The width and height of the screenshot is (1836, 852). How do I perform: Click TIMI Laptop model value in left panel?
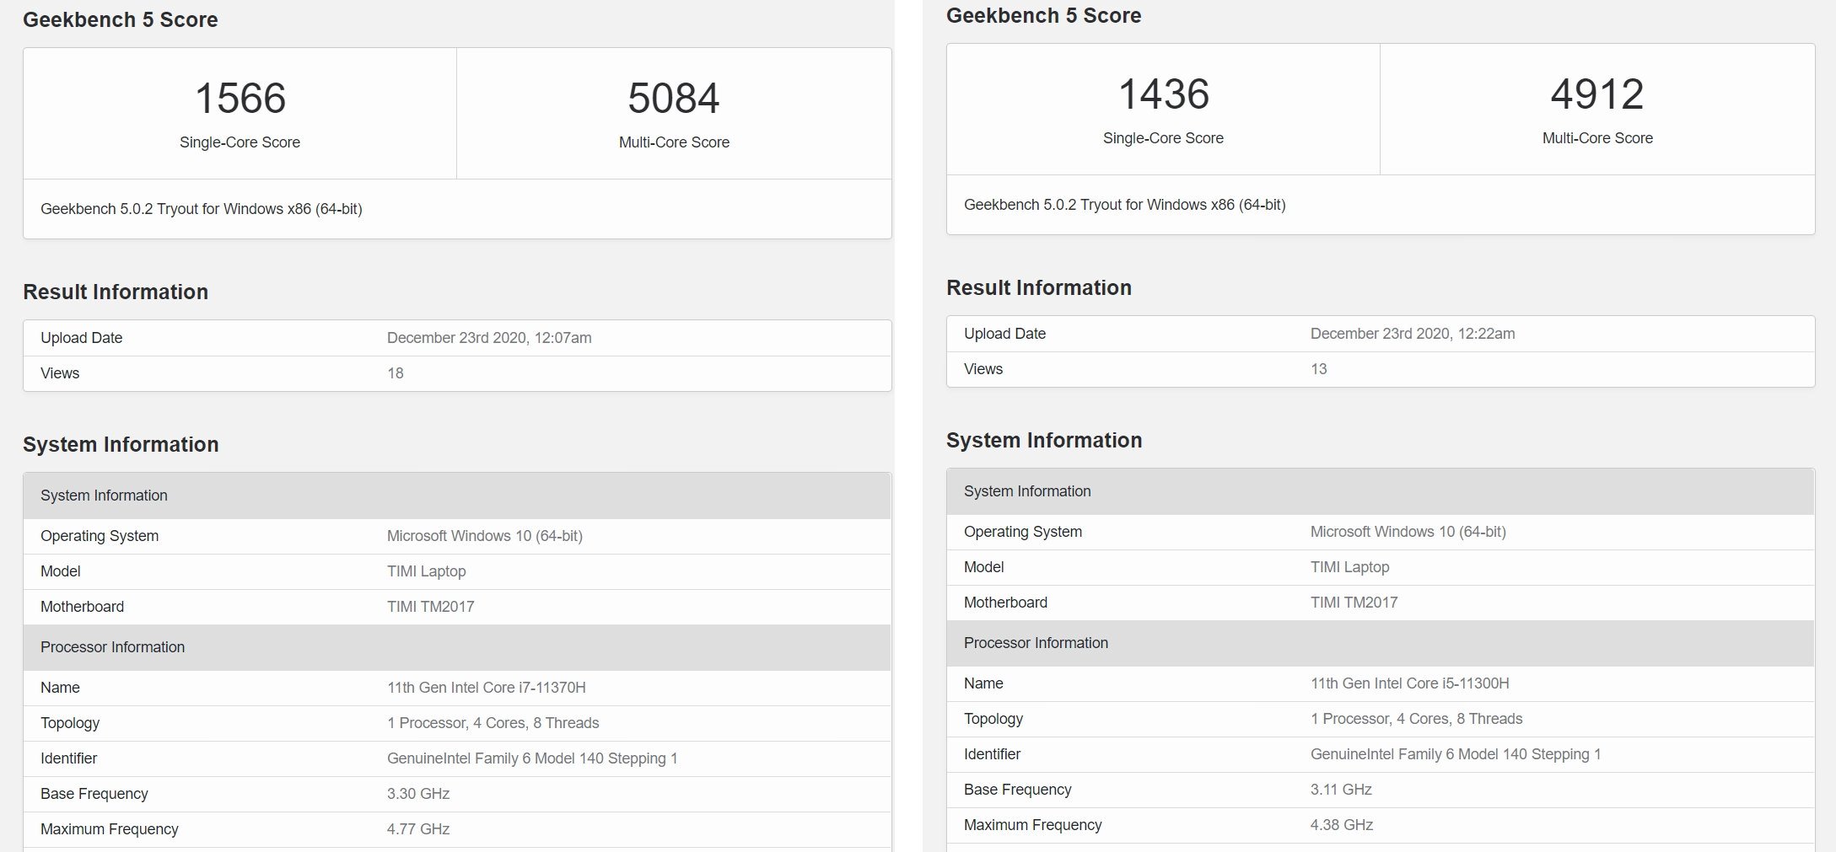pos(427,571)
